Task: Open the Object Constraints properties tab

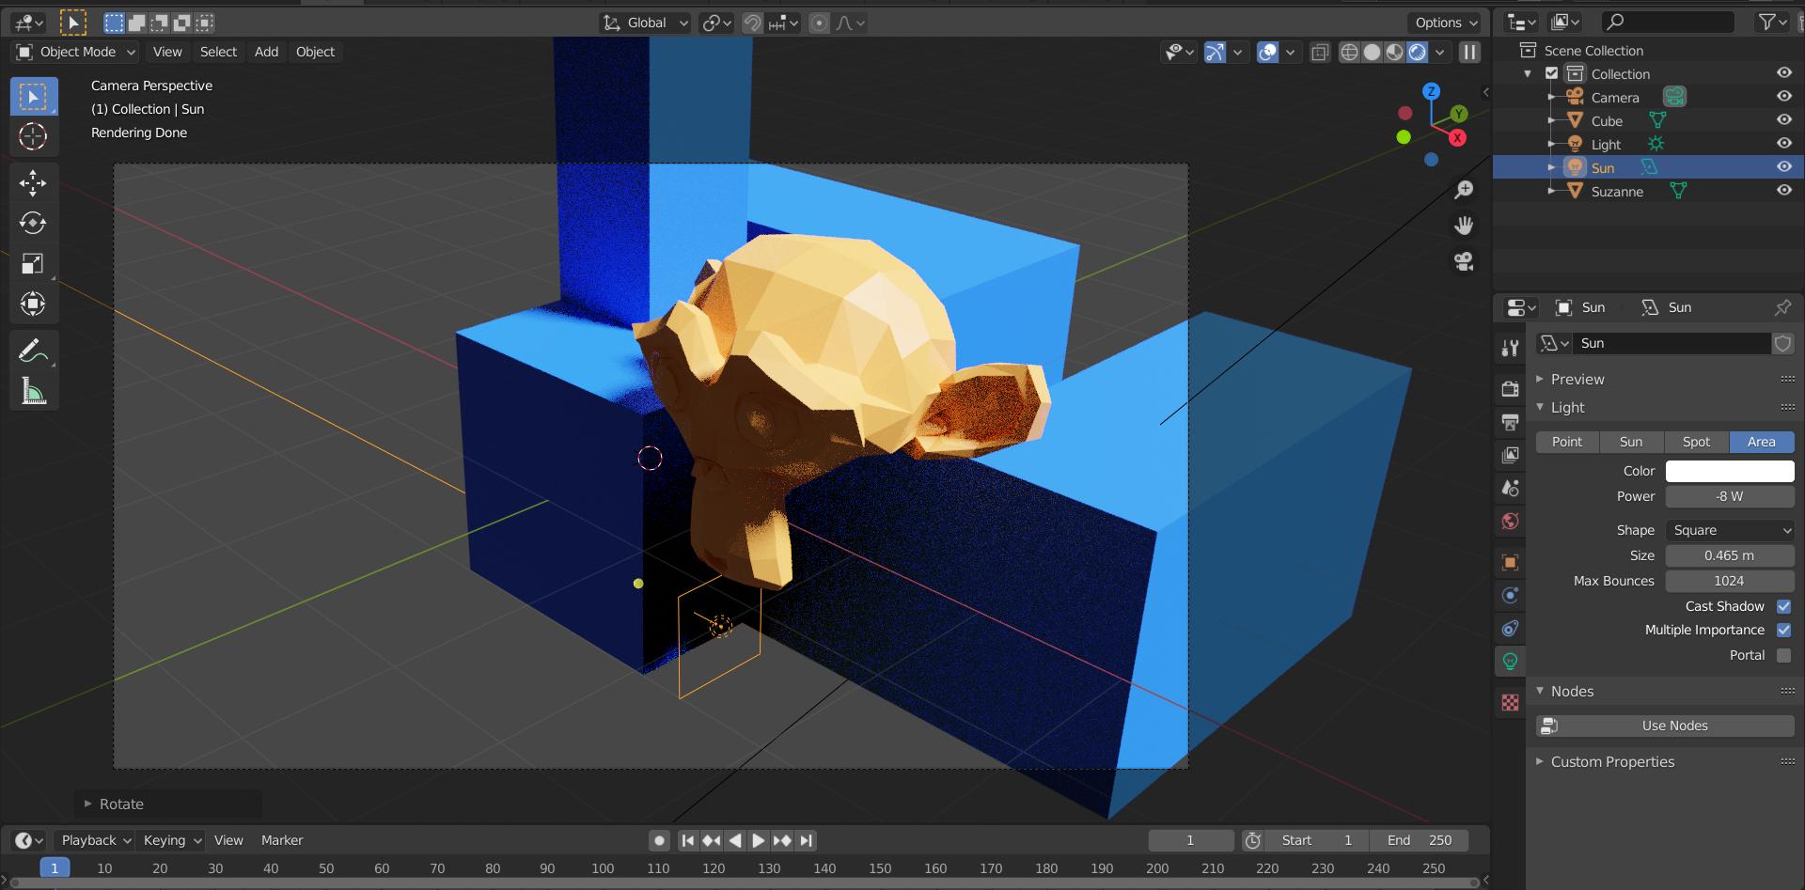Action: coord(1510,629)
